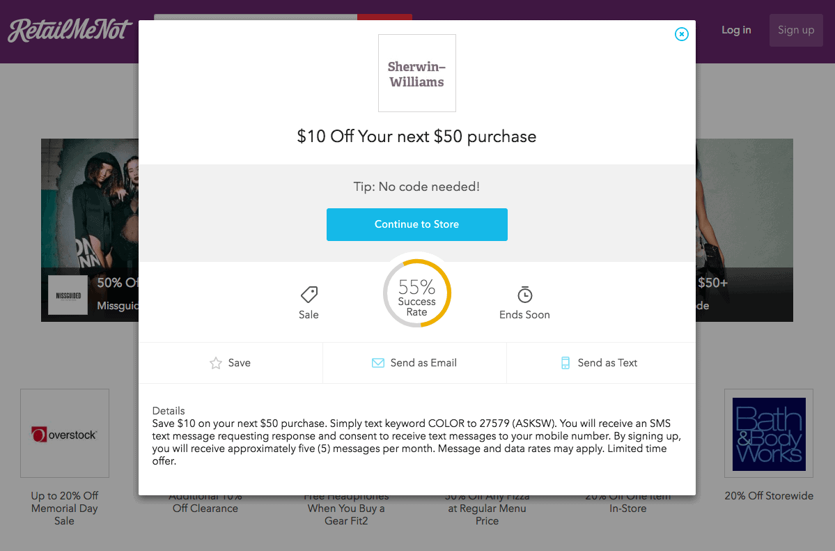835x551 pixels.
Task: Click the Continue to Store button
Action: point(417,224)
